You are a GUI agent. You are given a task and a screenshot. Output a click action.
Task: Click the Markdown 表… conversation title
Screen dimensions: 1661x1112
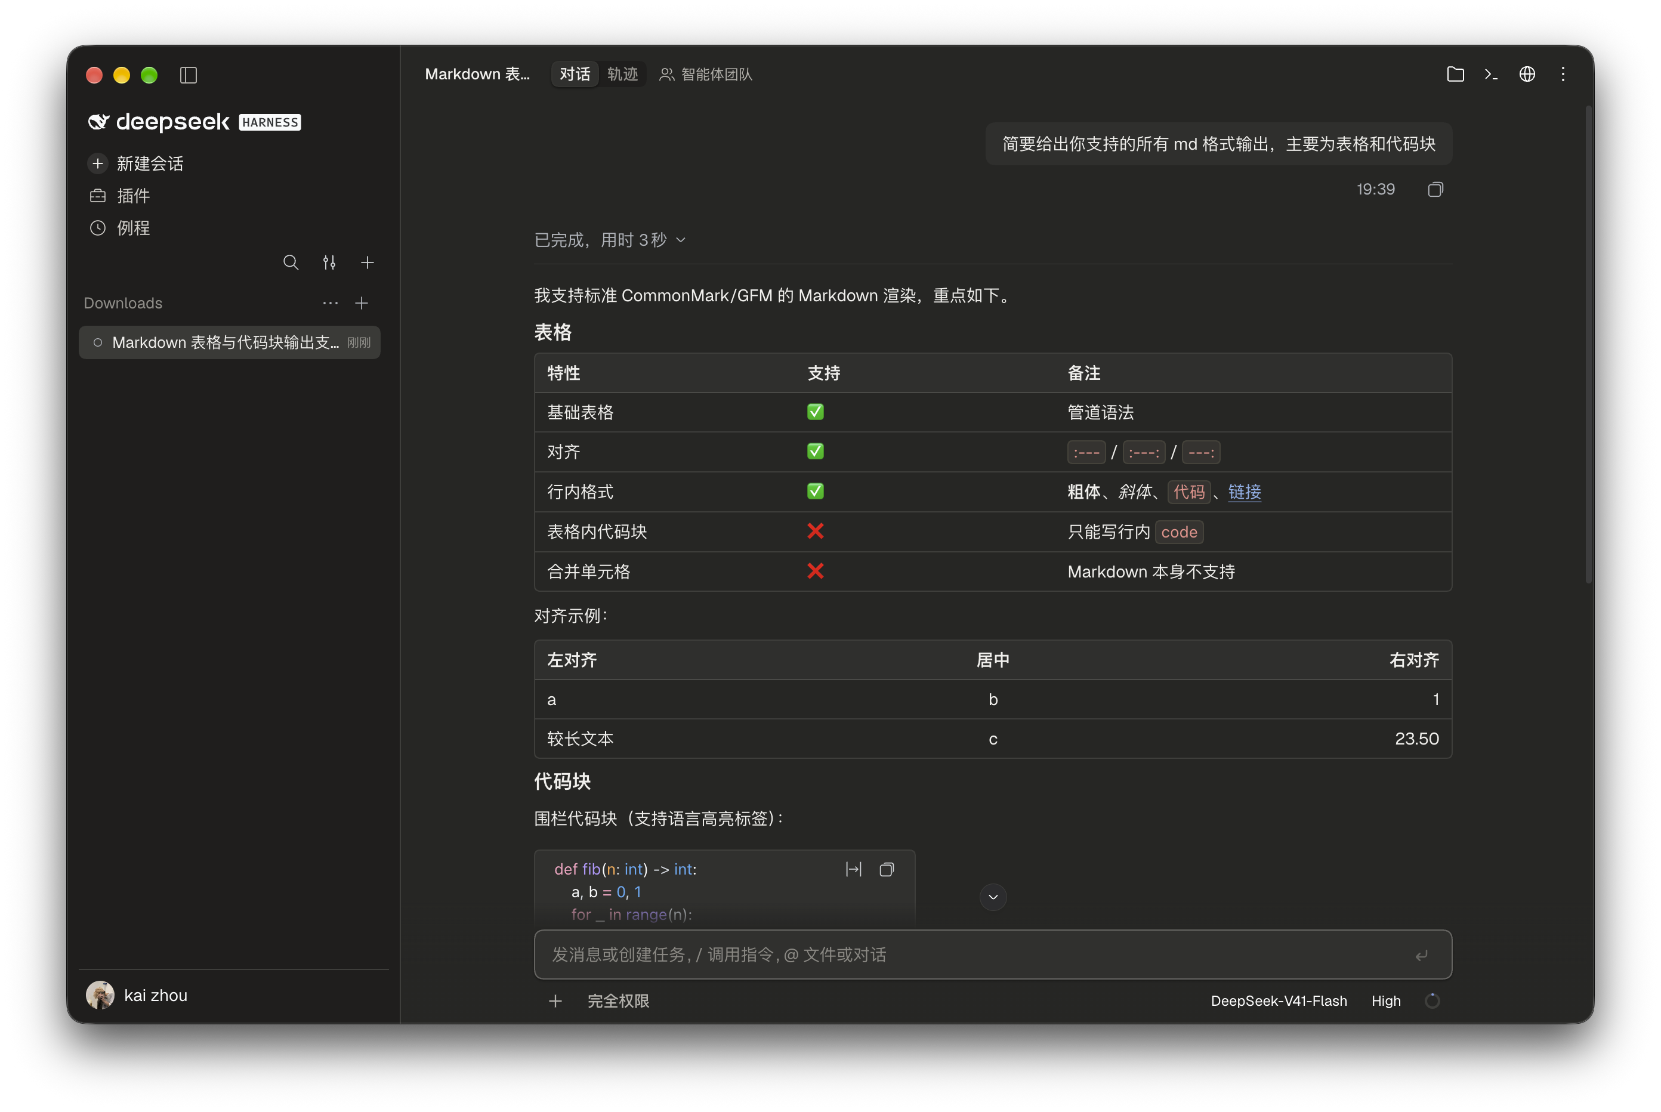477,75
